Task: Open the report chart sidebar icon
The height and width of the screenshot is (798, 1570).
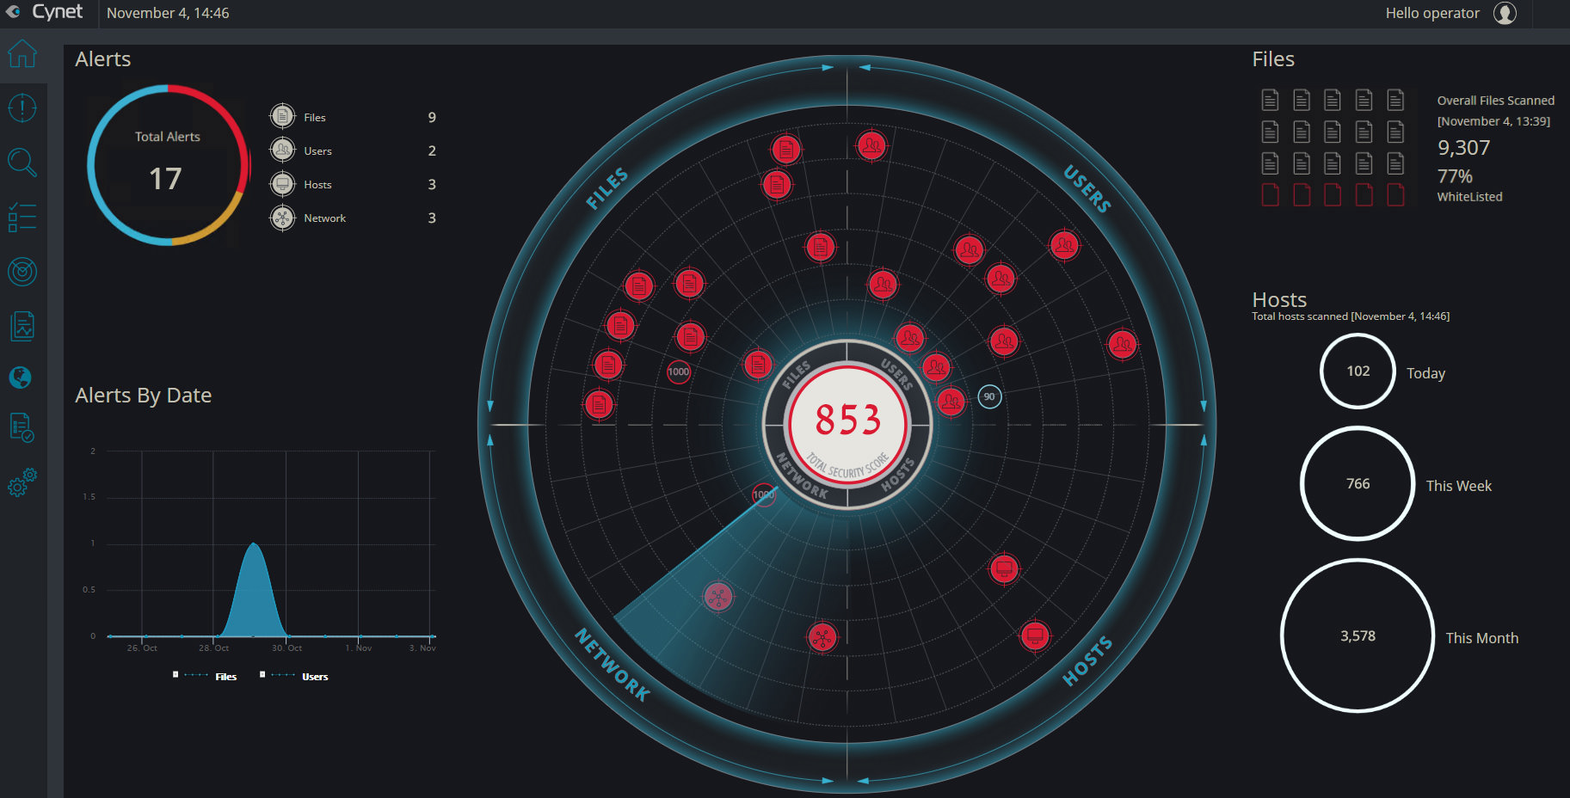Action: coord(22,326)
